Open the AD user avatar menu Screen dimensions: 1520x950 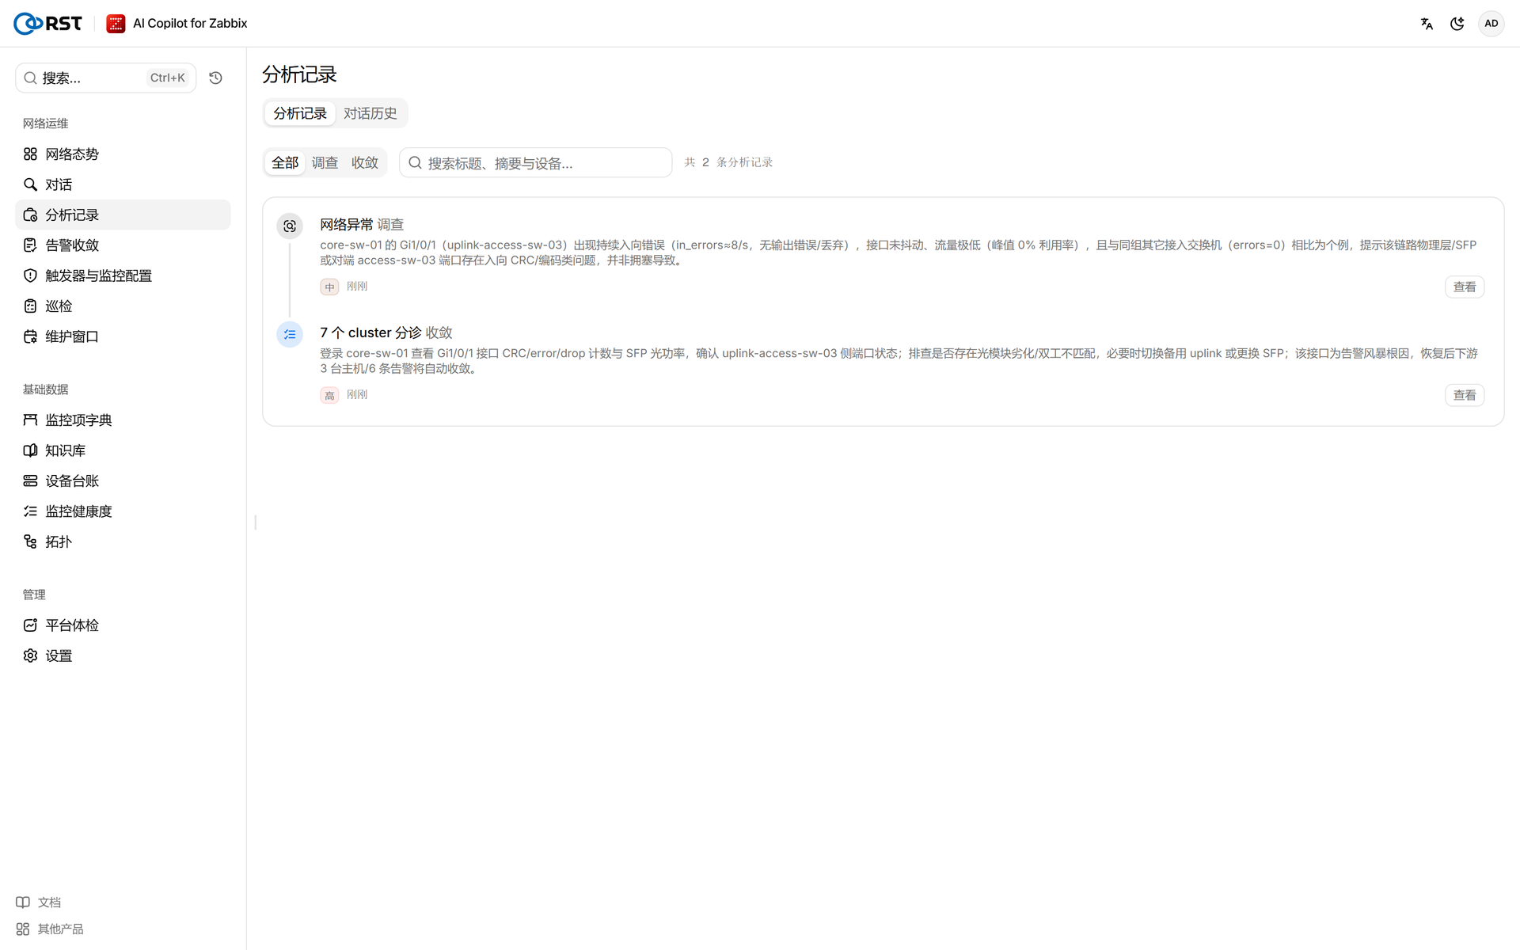1491,24
